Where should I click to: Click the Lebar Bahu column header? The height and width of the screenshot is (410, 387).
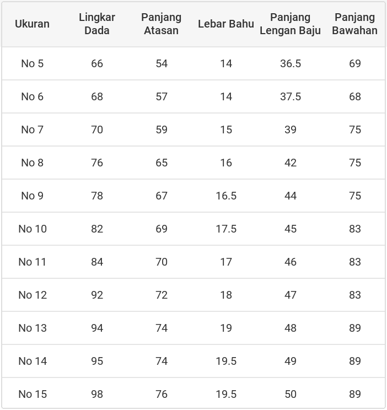coord(226,24)
